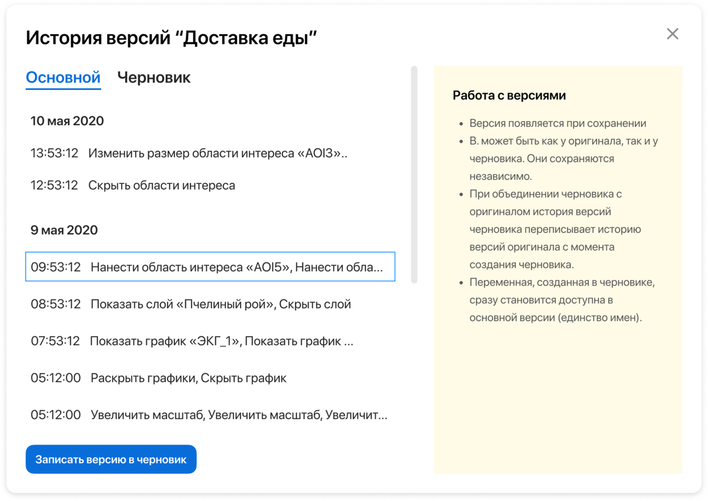Choose the Показать слой «Пчелиный рой» version
Image resolution: width=708 pixels, height=501 pixels.
coord(210,304)
